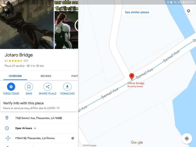
Task: Open the map layers icon
Action: (x=188, y=11)
